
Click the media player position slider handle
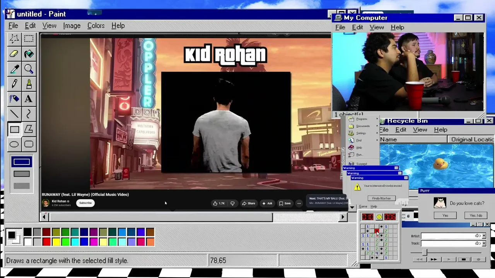tap(425, 252)
